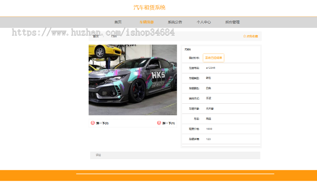Click the sad face icon for 踩一下
This screenshot has width=317, height=183.
[159, 123]
